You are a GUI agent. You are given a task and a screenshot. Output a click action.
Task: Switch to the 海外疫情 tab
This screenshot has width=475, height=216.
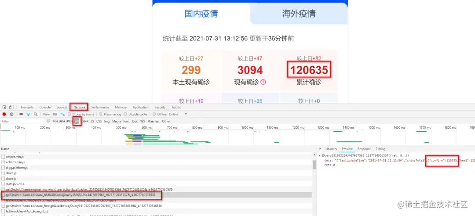tap(299, 14)
